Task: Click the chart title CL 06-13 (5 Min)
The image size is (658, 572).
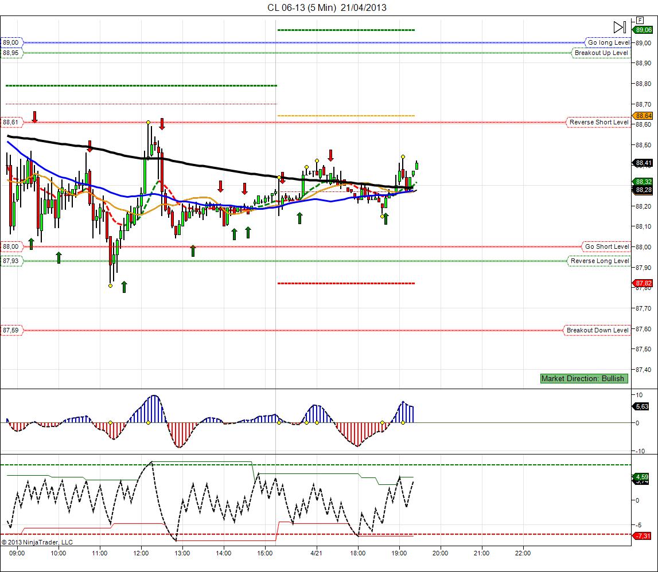Action: click(302, 7)
